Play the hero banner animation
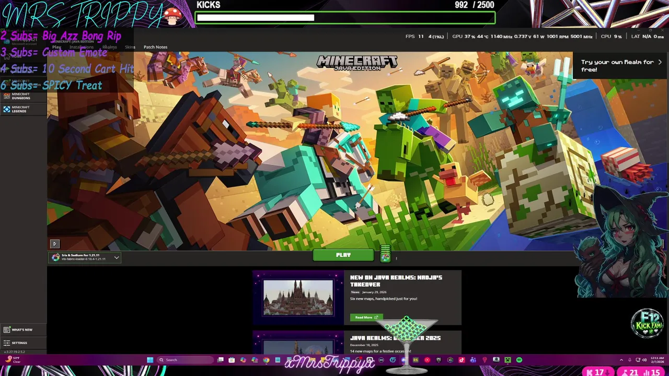669x376 pixels. click(54, 243)
